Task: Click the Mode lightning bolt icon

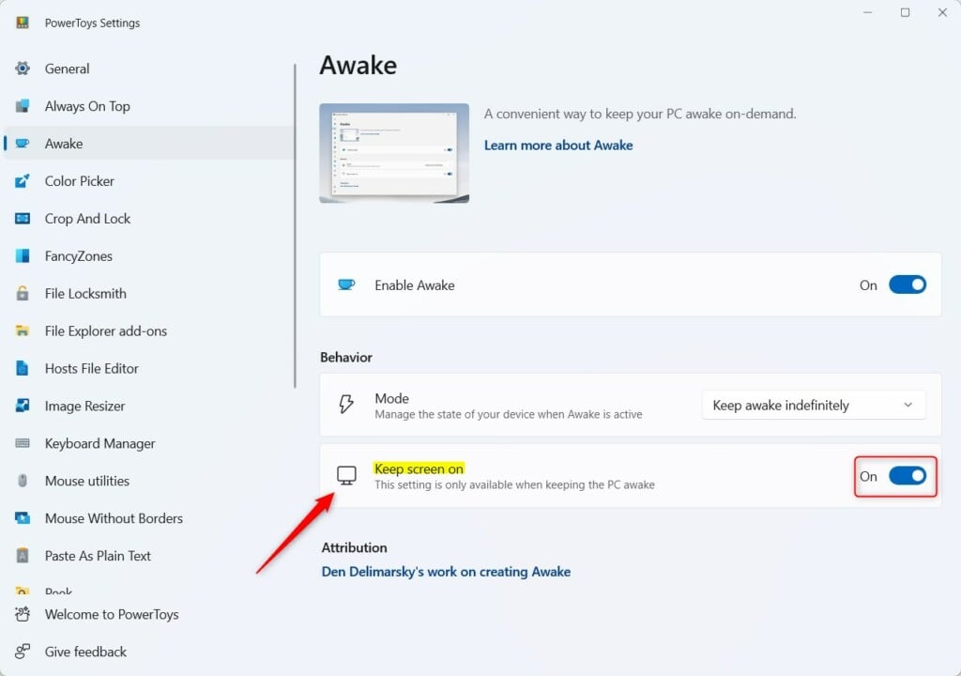Action: pyautogui.click(x=346, y=405)
